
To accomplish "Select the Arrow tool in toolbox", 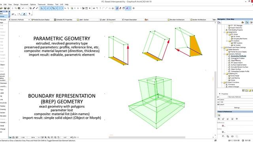I will pos(4,17).
